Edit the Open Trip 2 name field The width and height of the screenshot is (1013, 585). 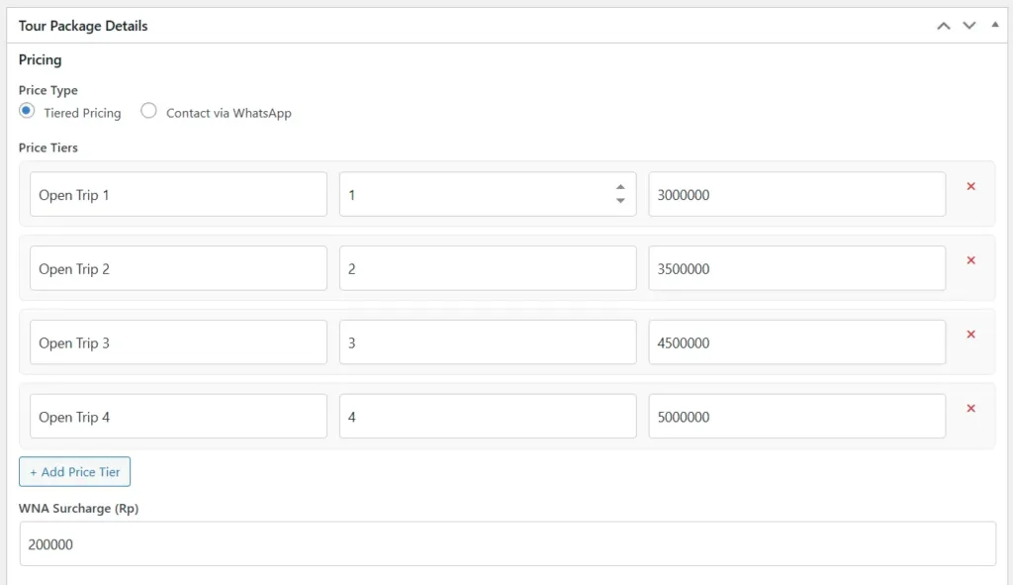pos(178,268)
